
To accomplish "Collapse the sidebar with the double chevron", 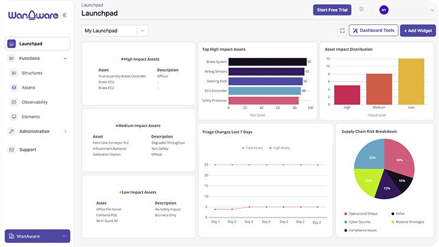I will (x=64, y=15).
